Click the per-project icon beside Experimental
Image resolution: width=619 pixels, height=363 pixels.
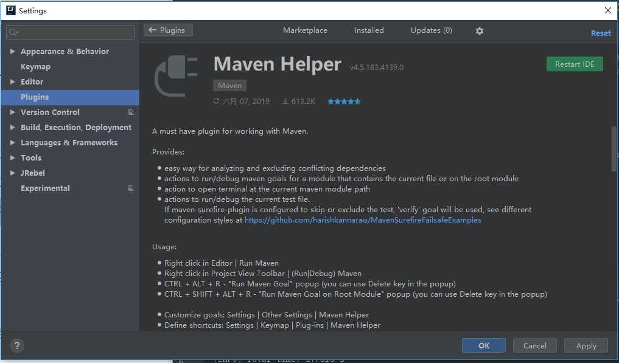coord(130,188)
